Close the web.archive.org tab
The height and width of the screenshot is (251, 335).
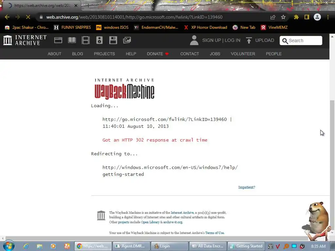(x=76, y=6)
